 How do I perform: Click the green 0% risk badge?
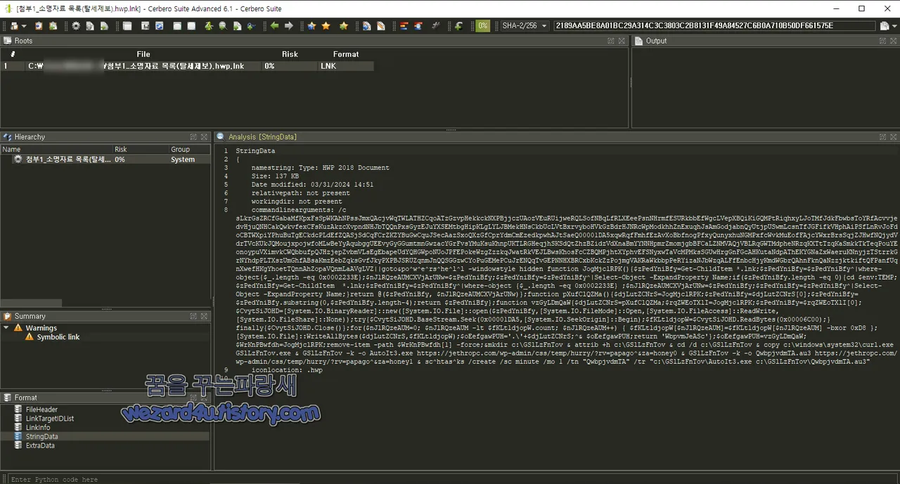point(482,26)
